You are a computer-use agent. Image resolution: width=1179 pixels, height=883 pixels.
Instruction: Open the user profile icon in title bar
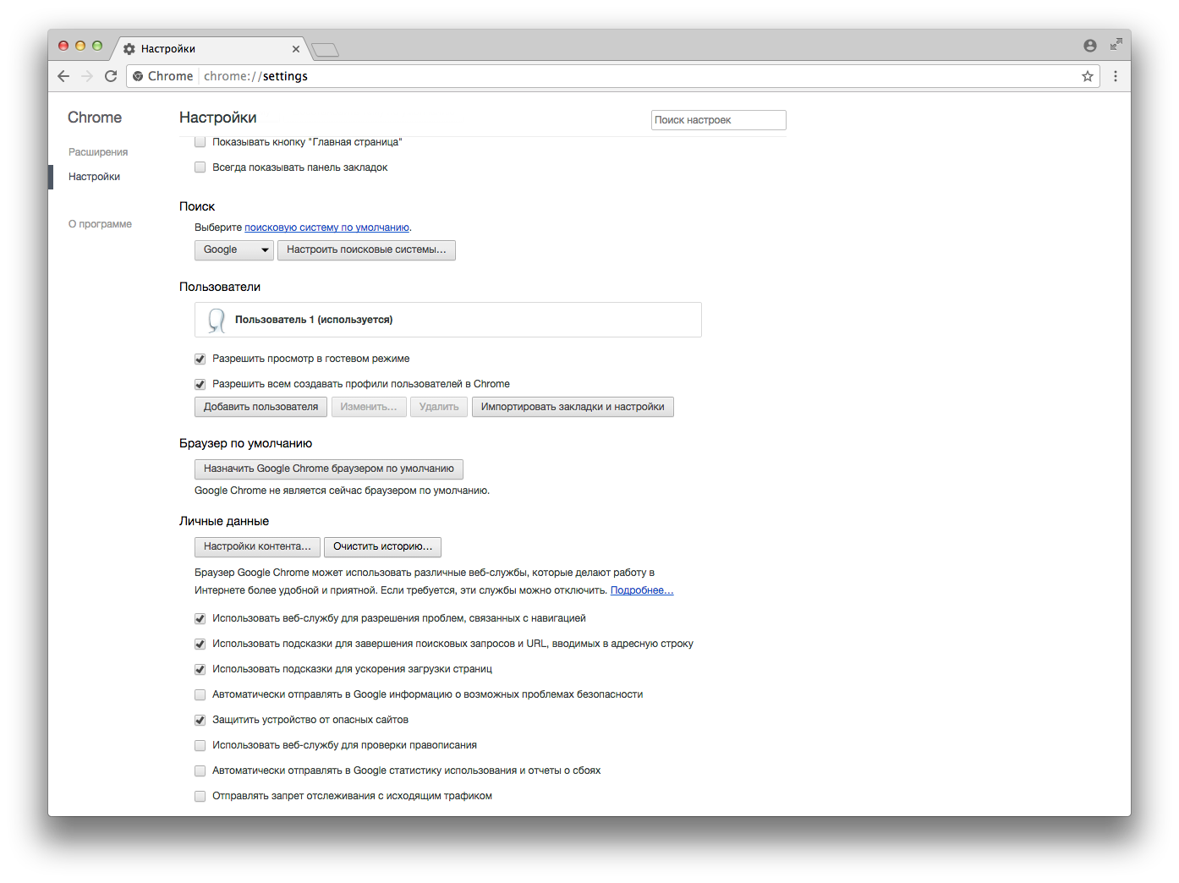(x=1090, y=46)
